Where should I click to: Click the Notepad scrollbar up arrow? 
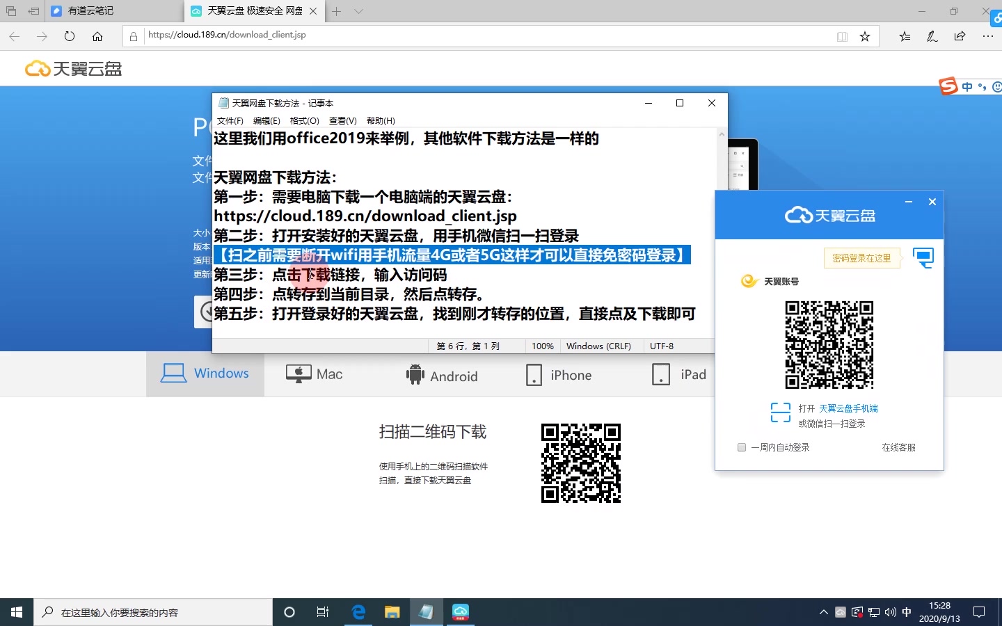[x=721, y=134]
